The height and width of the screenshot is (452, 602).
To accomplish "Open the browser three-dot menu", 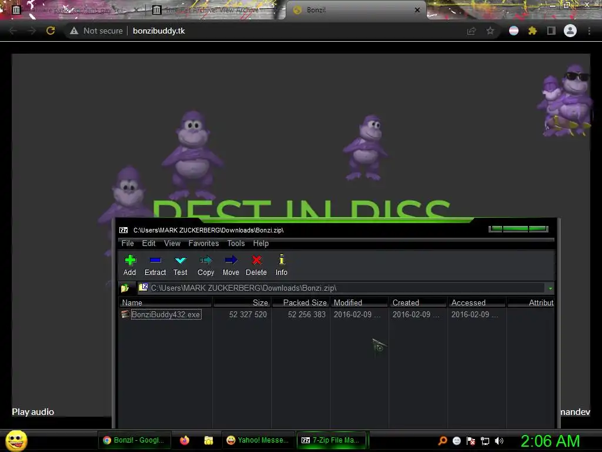I will pyautogui.click(x=589, y=31).
